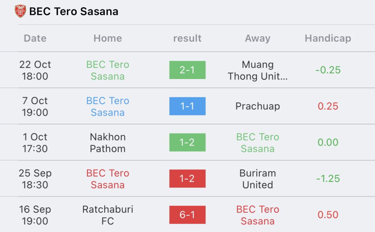The image size is (375, 232).
Task: Click the result column header
Action: tap(187, 38)
